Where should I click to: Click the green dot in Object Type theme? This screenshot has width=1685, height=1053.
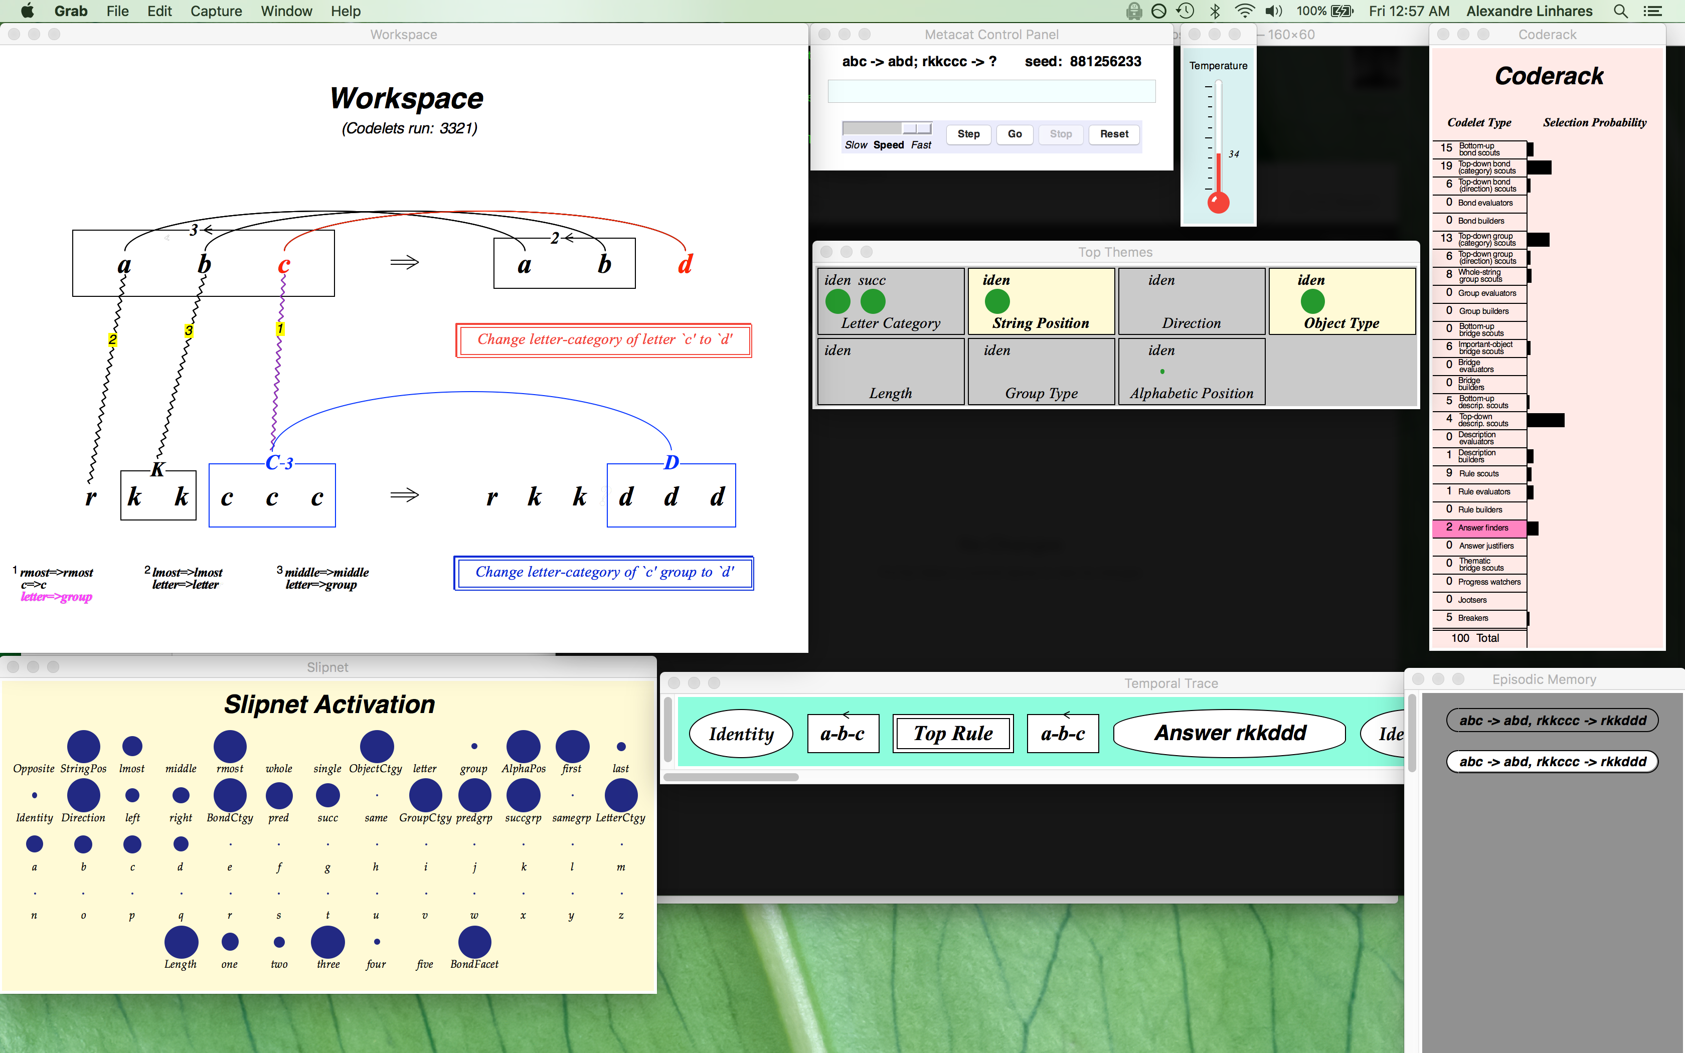pos(1312,301)
